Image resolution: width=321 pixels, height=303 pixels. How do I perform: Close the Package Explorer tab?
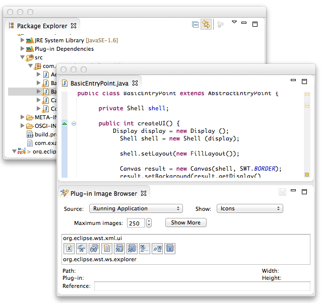[74, 26]
